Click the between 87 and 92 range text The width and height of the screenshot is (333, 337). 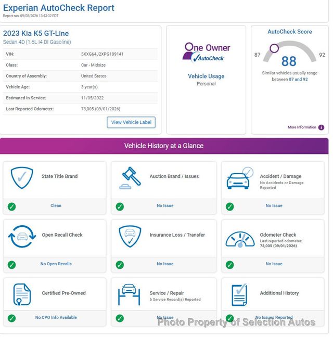tap(290, 80)
